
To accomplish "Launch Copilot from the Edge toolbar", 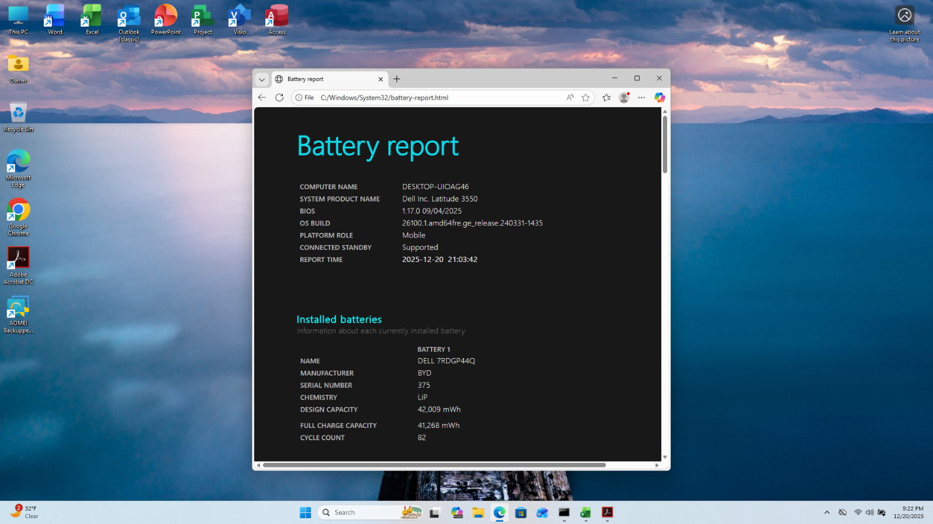I will [660, 97].
